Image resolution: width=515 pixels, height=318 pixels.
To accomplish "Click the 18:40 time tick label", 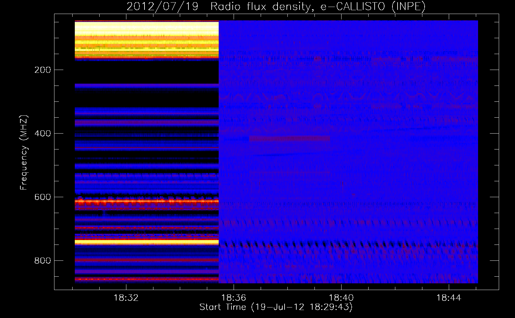I will point(341,298).
